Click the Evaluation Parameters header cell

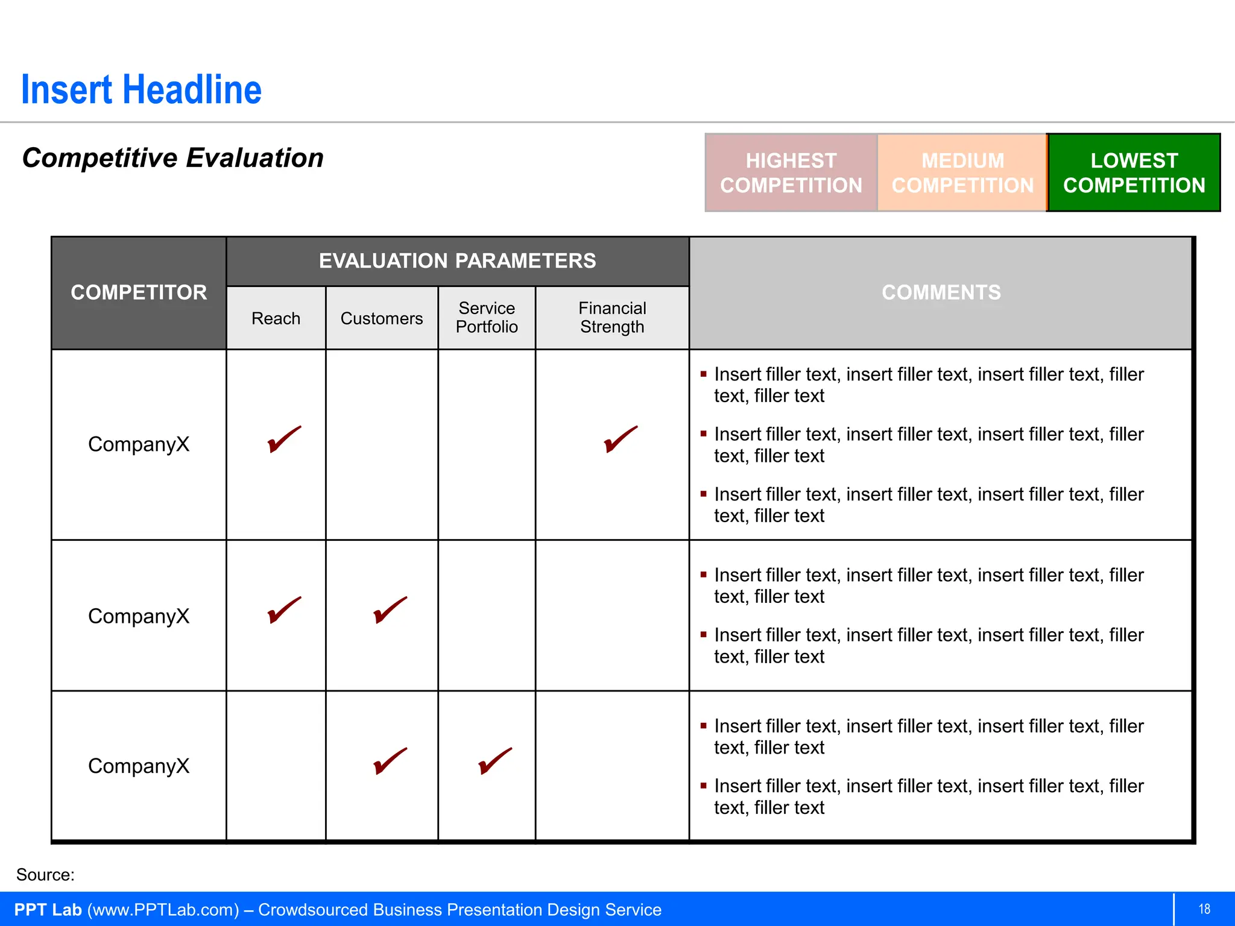pos(457,261)
